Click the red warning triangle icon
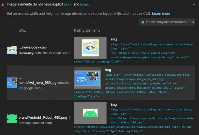This screenshot has height=135, width=199. (x=3, y=5)
